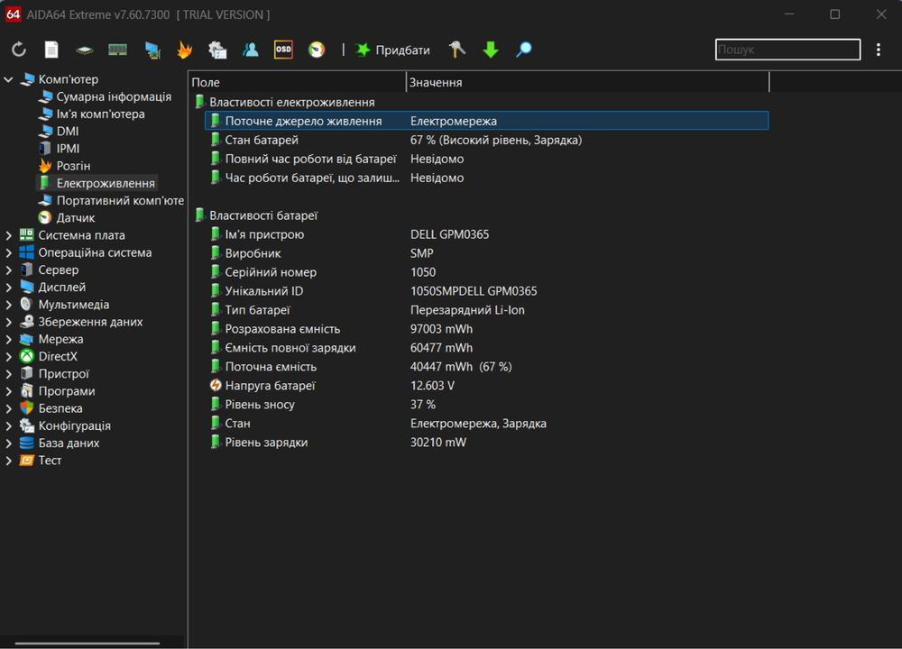Click the Значення column header
The width and height of the screenshot is (902, 649).
point(587,82)
